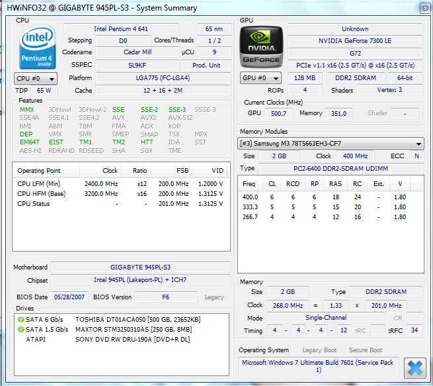The height and width of the screenshot is (386, 433).
Task: Click the Clock column header in CPU table
Action: pyautogui.click(x=100, y=171)
